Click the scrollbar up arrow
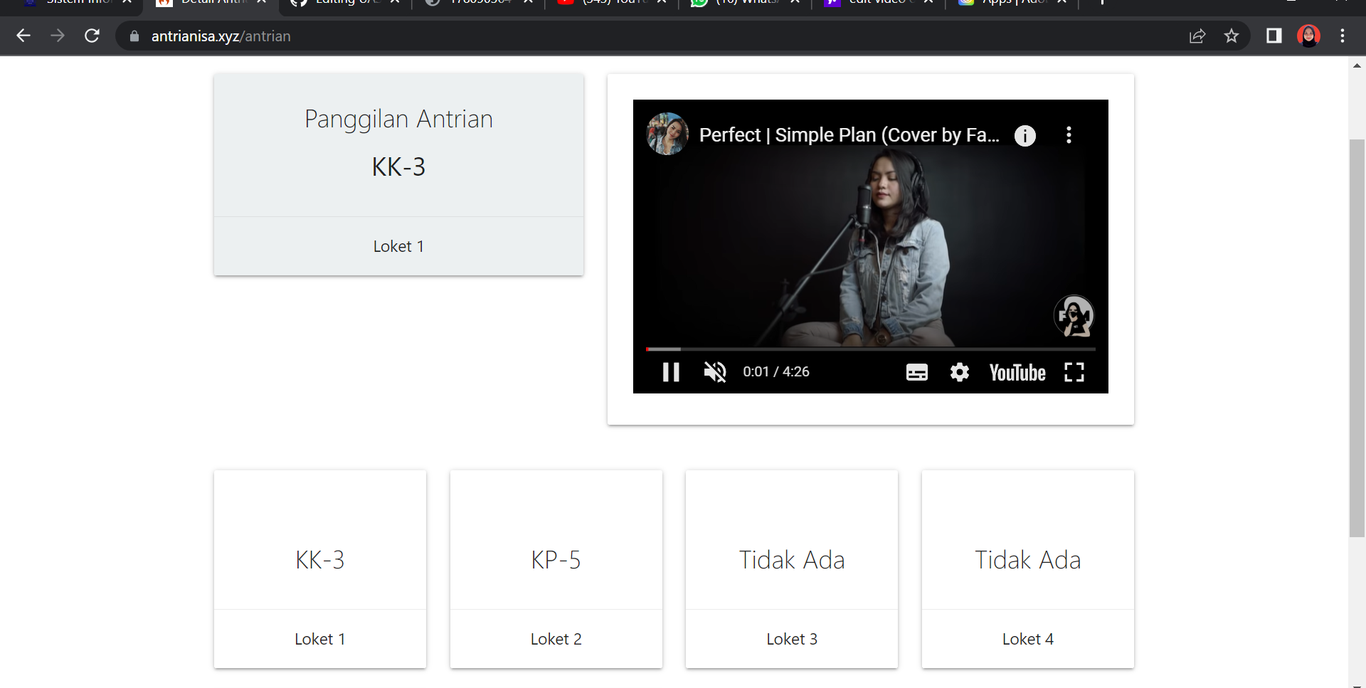 (1357, 65)
